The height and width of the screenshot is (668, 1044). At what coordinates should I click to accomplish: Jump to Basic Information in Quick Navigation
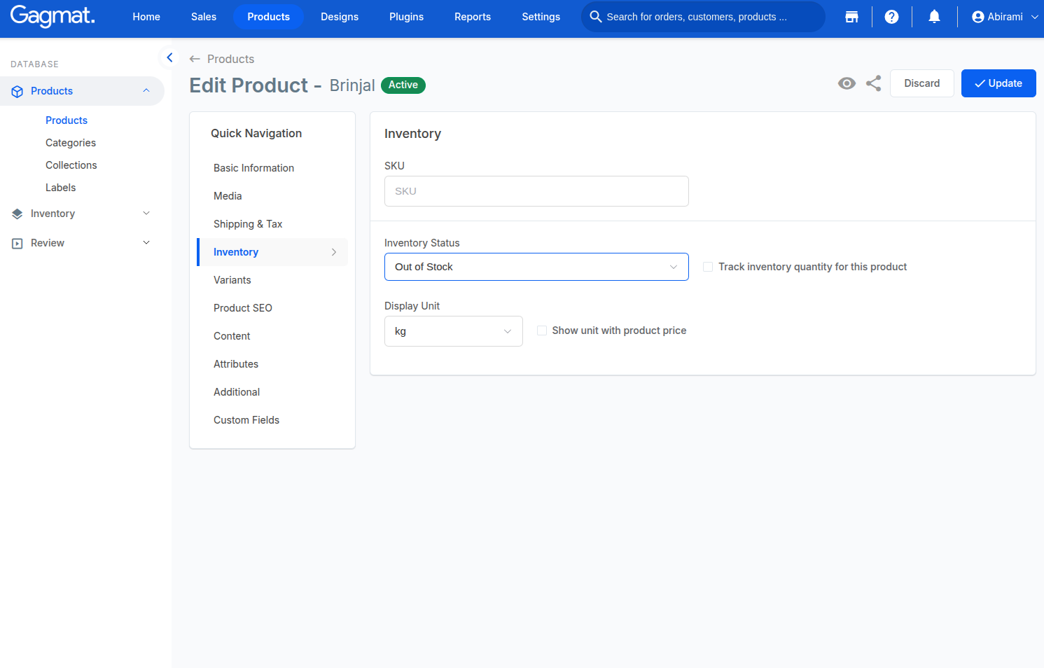(x=254, y=168)
